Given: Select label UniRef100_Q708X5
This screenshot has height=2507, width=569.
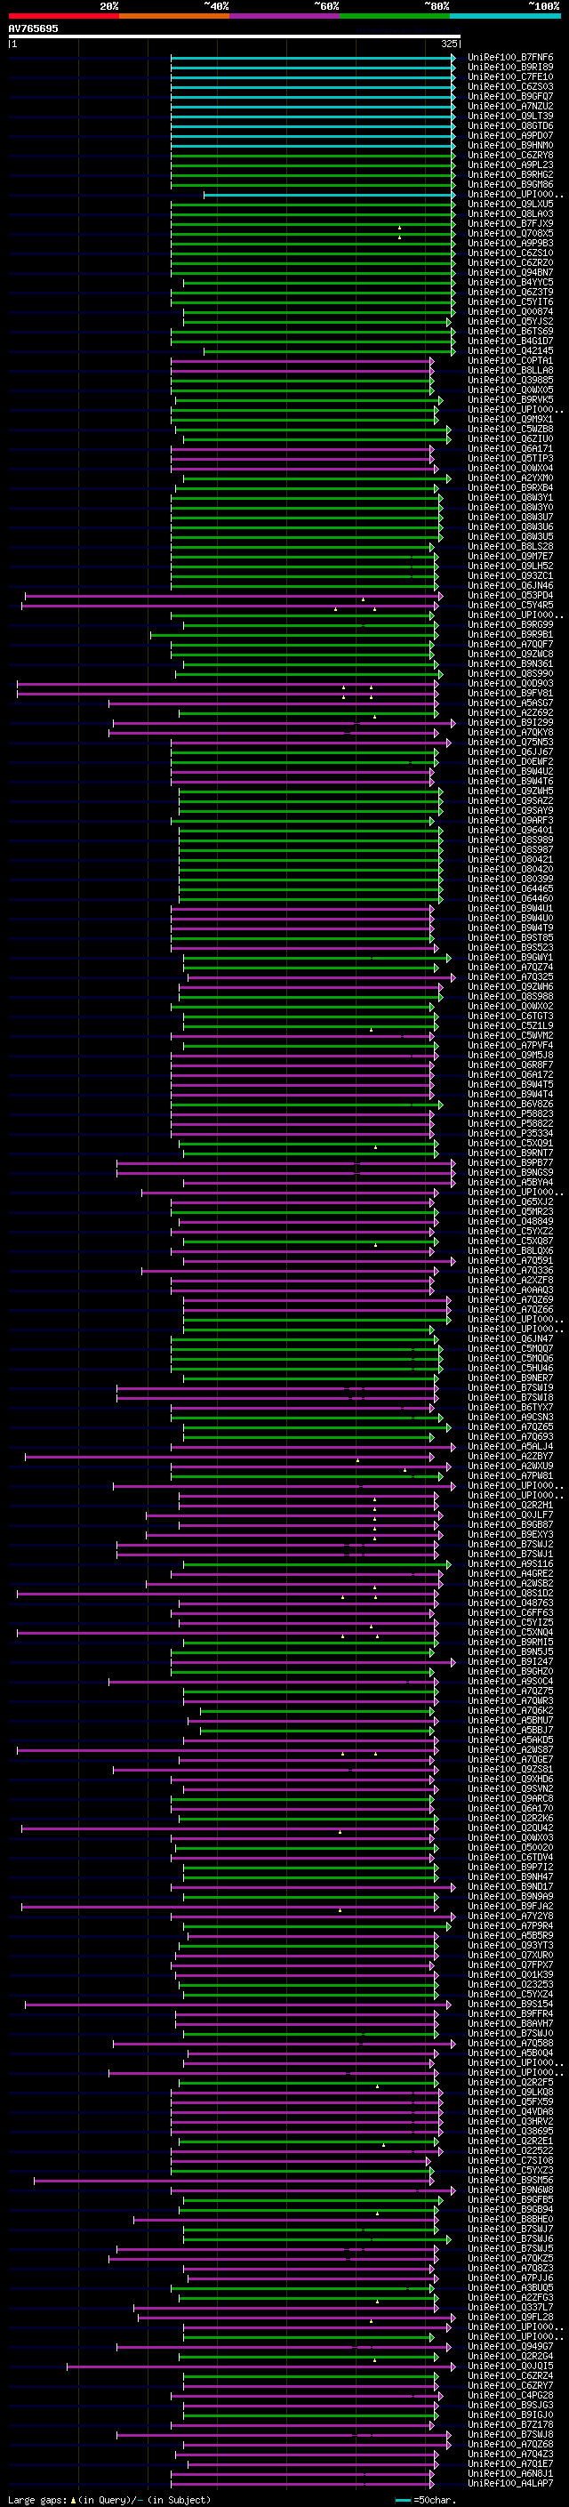Looking at the screenshot, I should point(510,234).
